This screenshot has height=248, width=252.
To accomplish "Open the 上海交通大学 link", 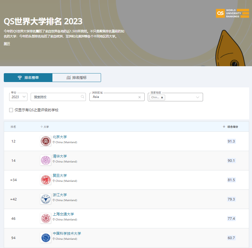I will click(63, 214).
